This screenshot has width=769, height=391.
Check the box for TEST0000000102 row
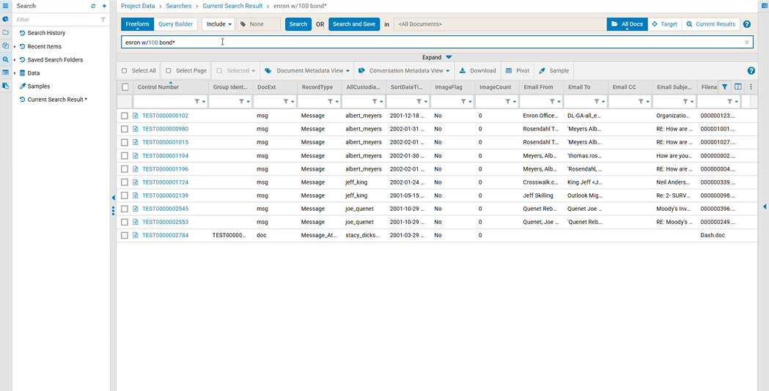click(x=125, y=116)
